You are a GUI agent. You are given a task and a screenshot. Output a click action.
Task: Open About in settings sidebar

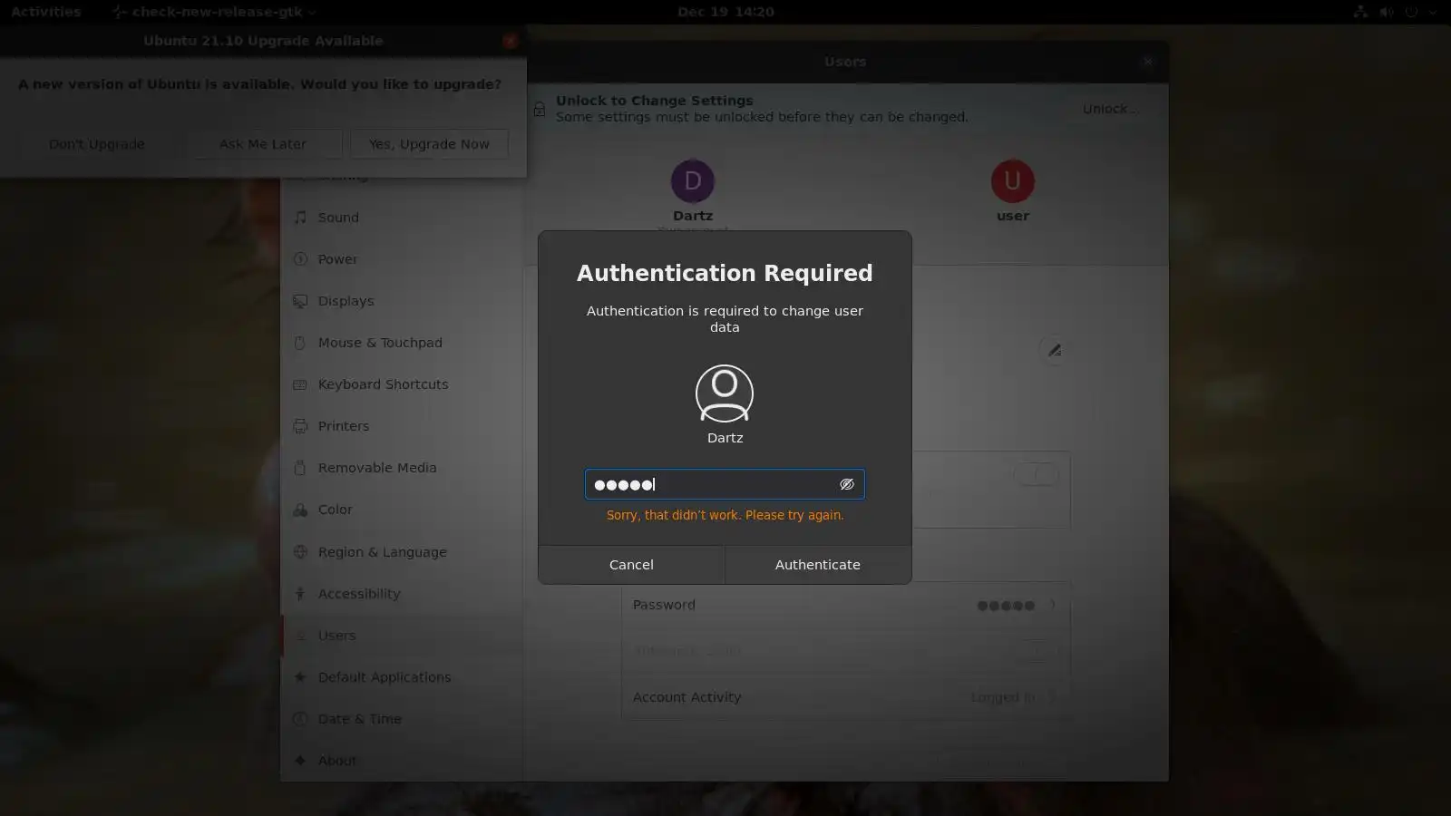402,761
